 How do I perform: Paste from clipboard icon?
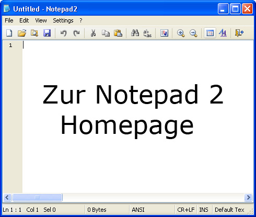[x=118, y=33]
